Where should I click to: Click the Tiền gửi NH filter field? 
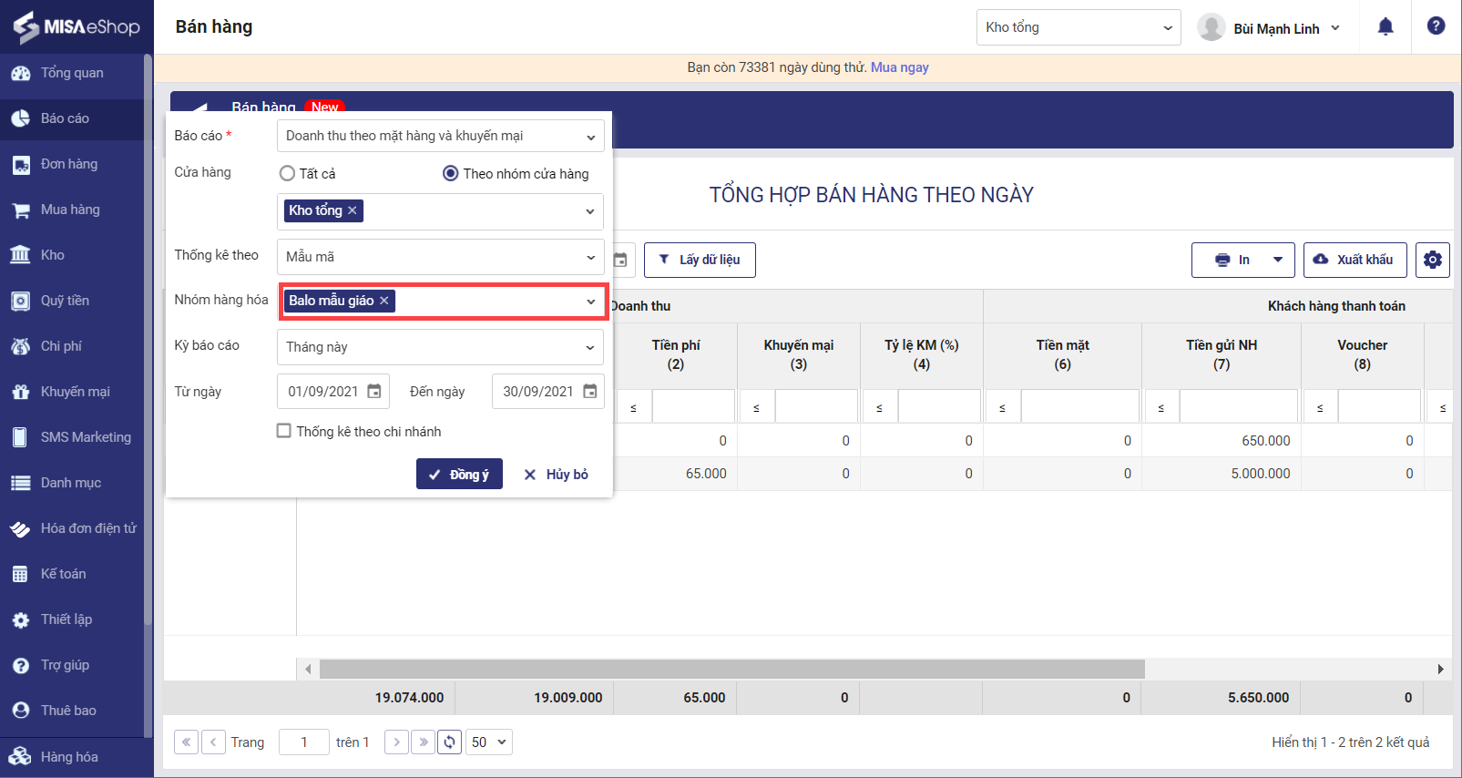[1238, 406]
